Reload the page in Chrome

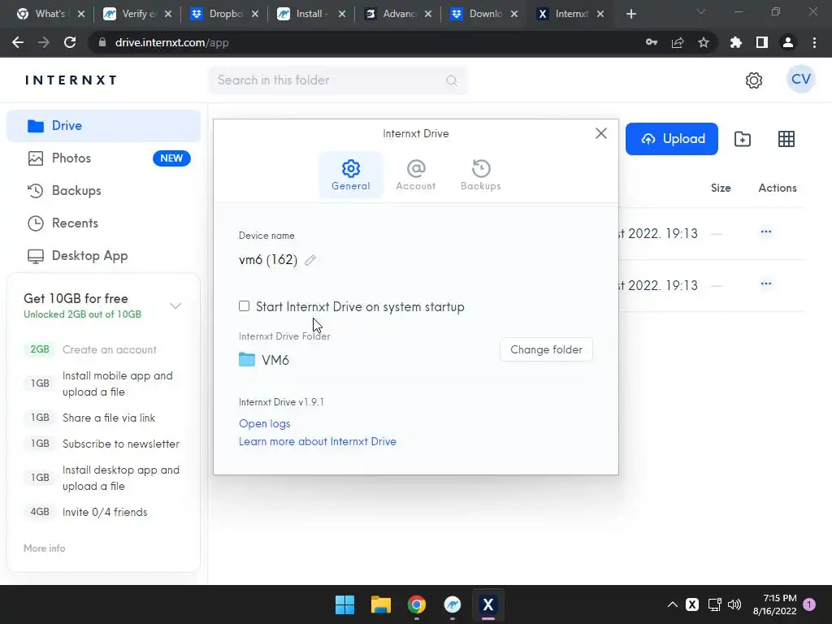(x=70, y=42)
